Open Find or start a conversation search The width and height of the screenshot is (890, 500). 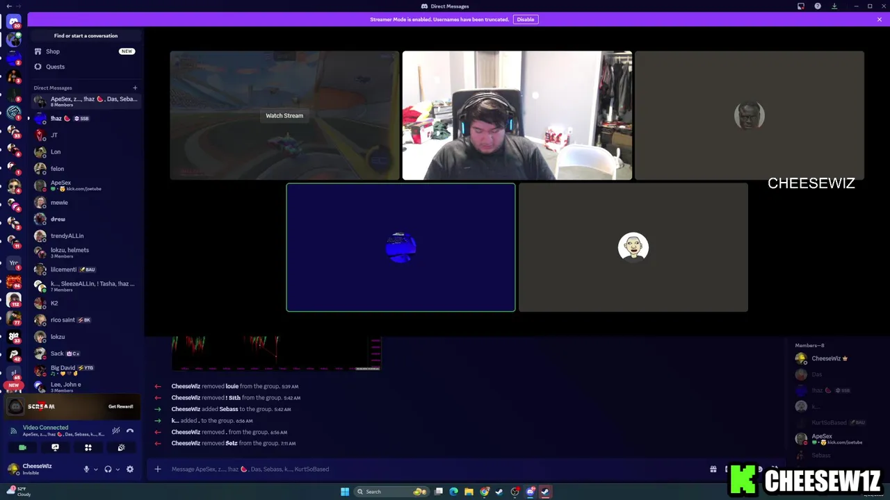pyautogui.click(x=86, y=35)
